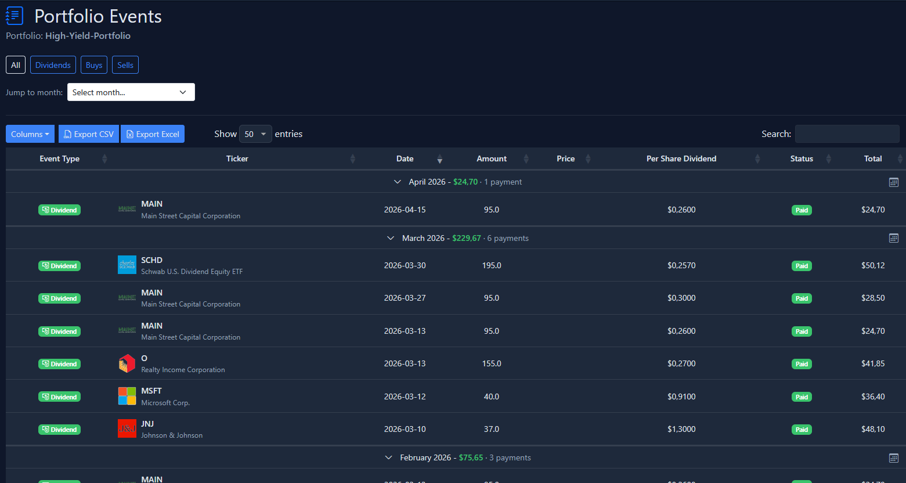Sort by Price column arrows

click(588, 158)
